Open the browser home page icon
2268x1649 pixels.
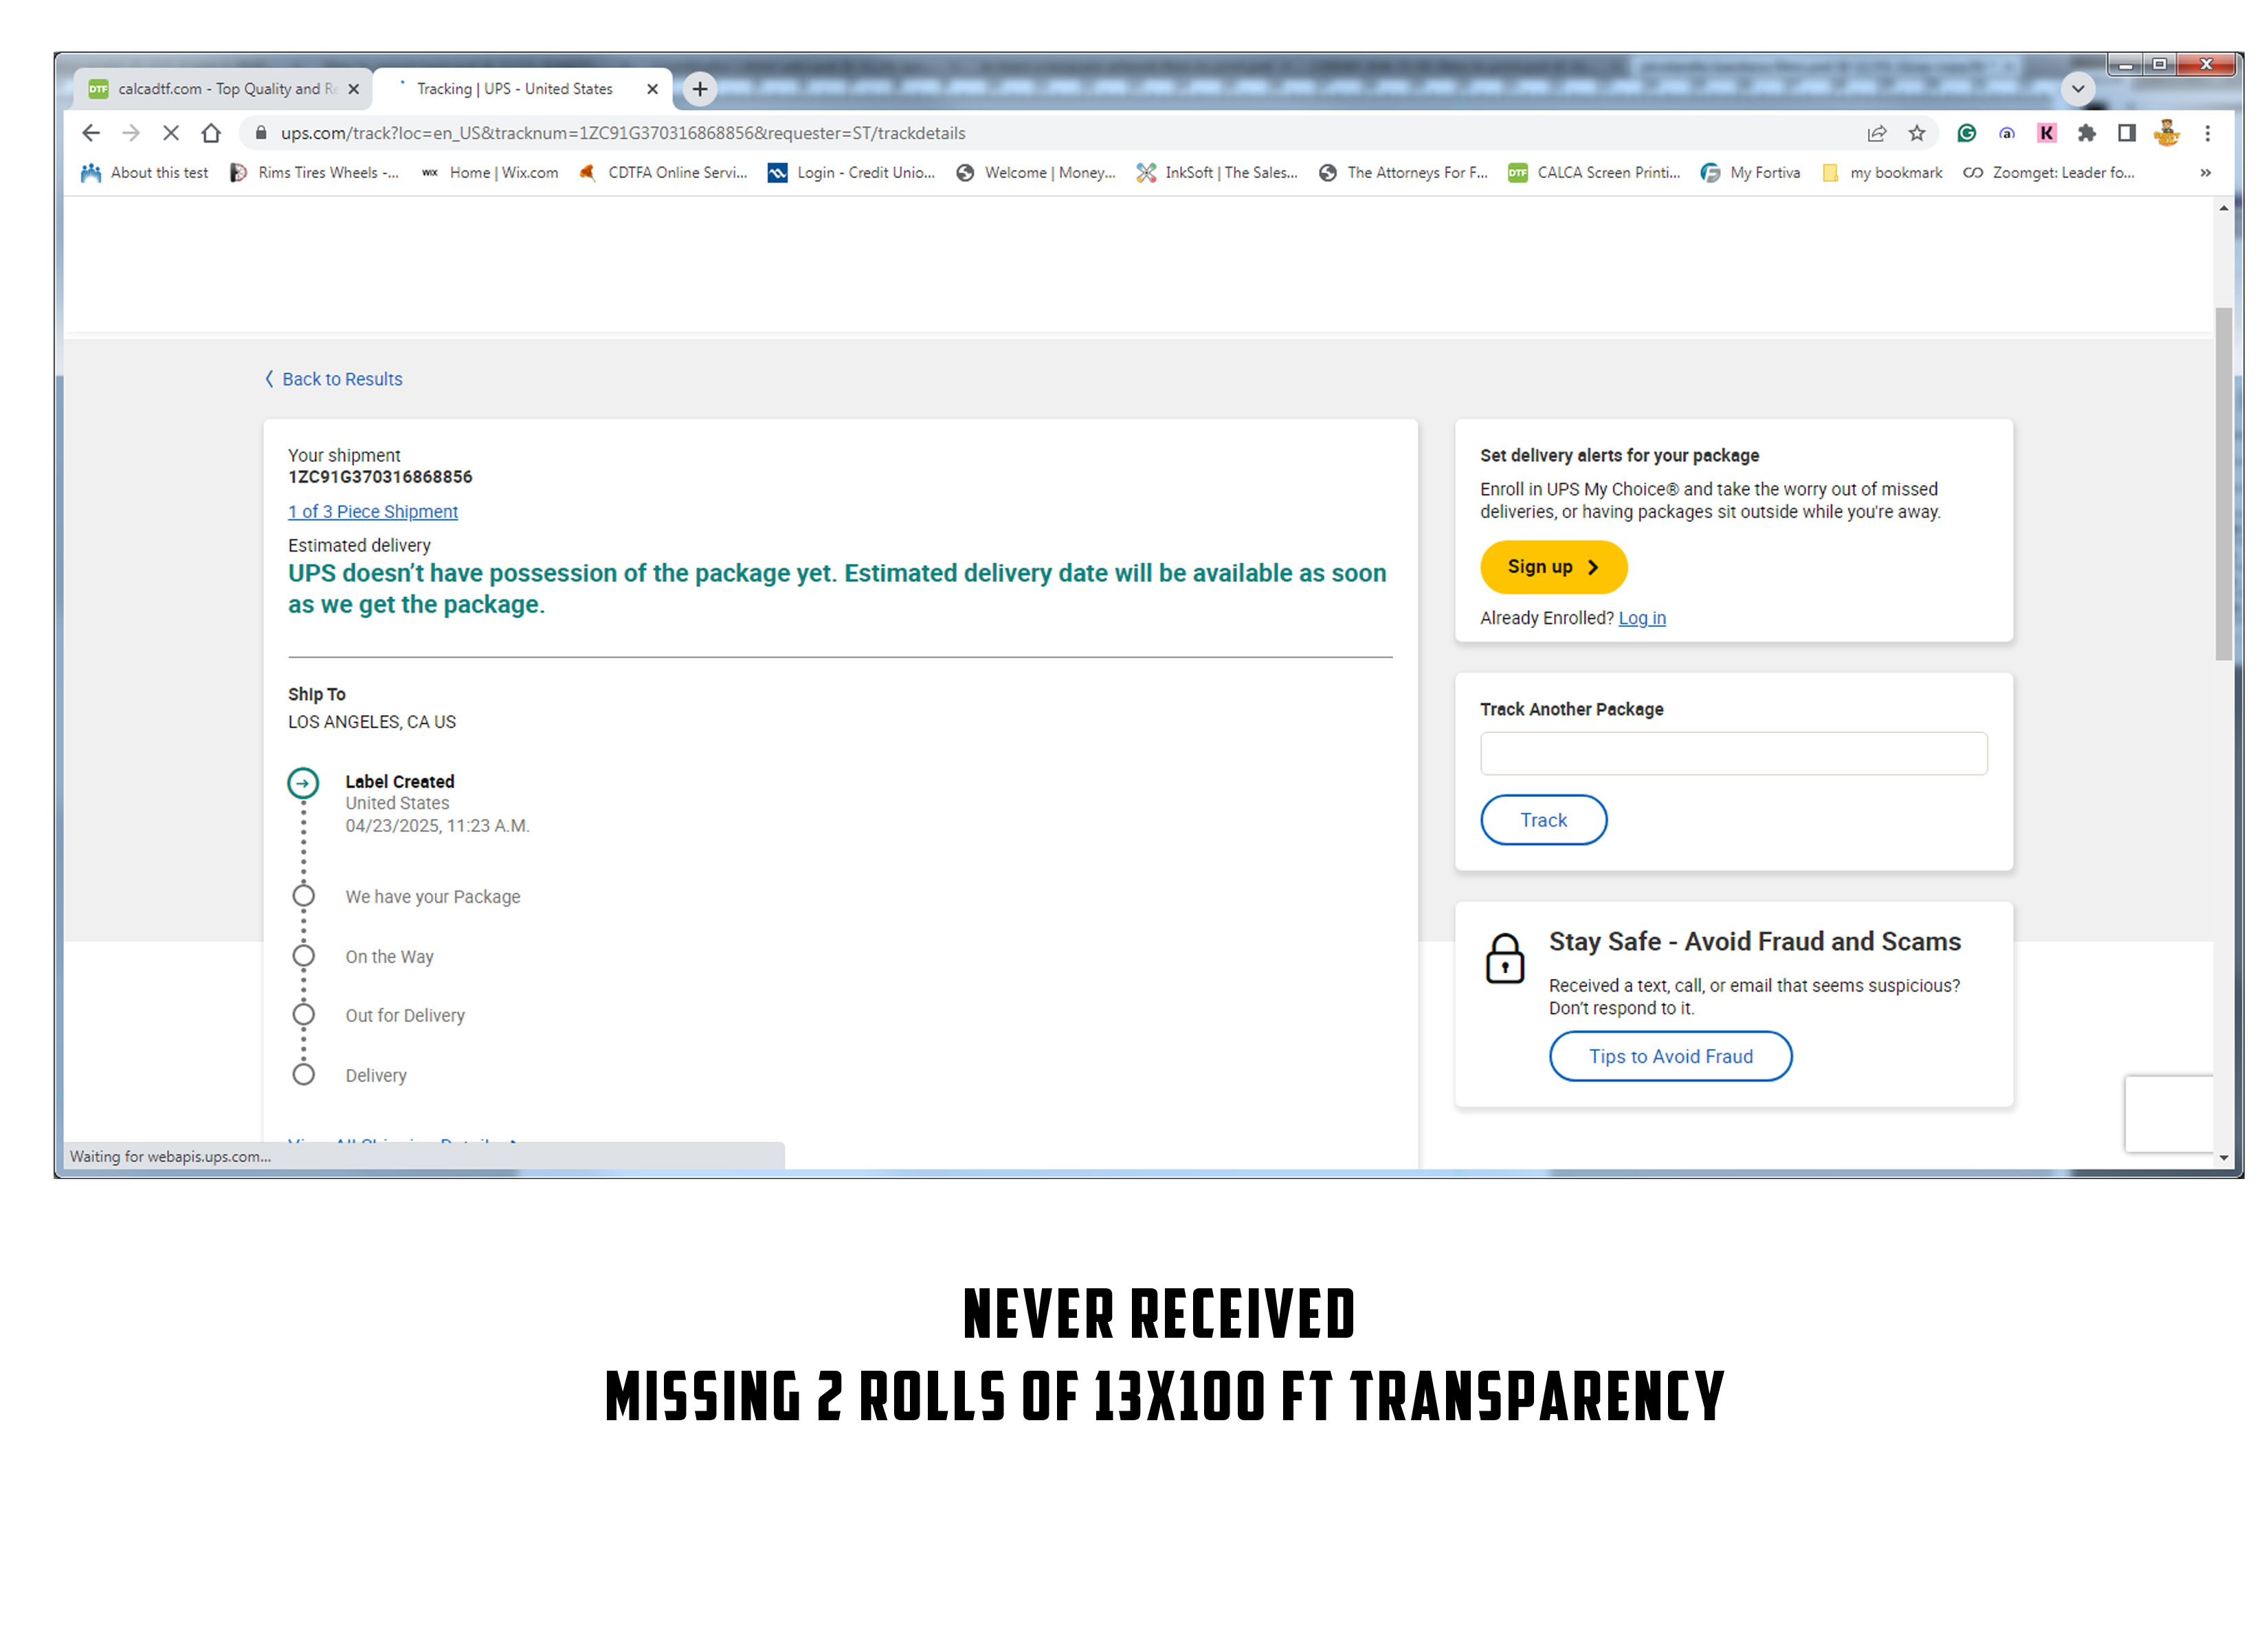(211, 133)
